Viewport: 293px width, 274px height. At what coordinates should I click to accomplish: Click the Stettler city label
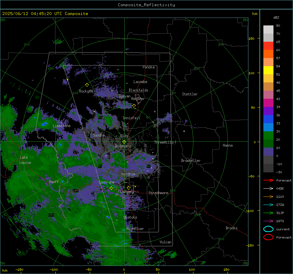190,94
